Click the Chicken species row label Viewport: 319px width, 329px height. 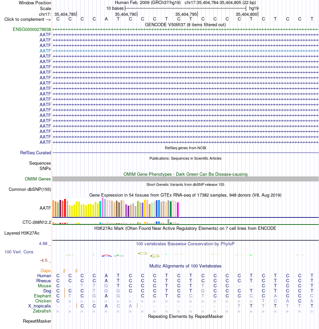coord(43,301)
